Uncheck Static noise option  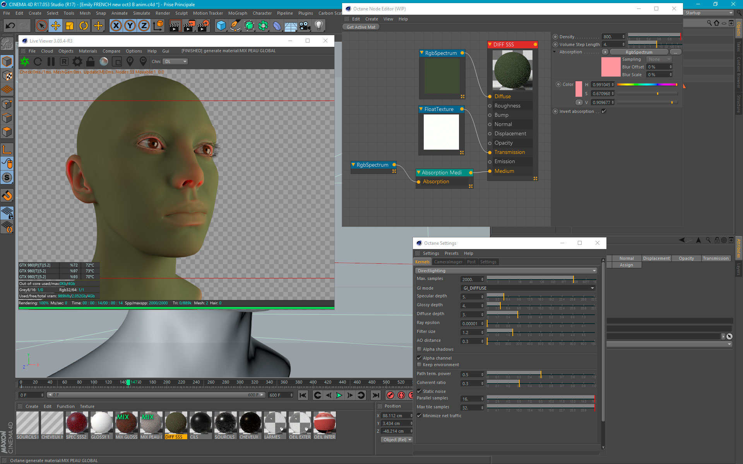pyautogui.click(x=419, y=391)
